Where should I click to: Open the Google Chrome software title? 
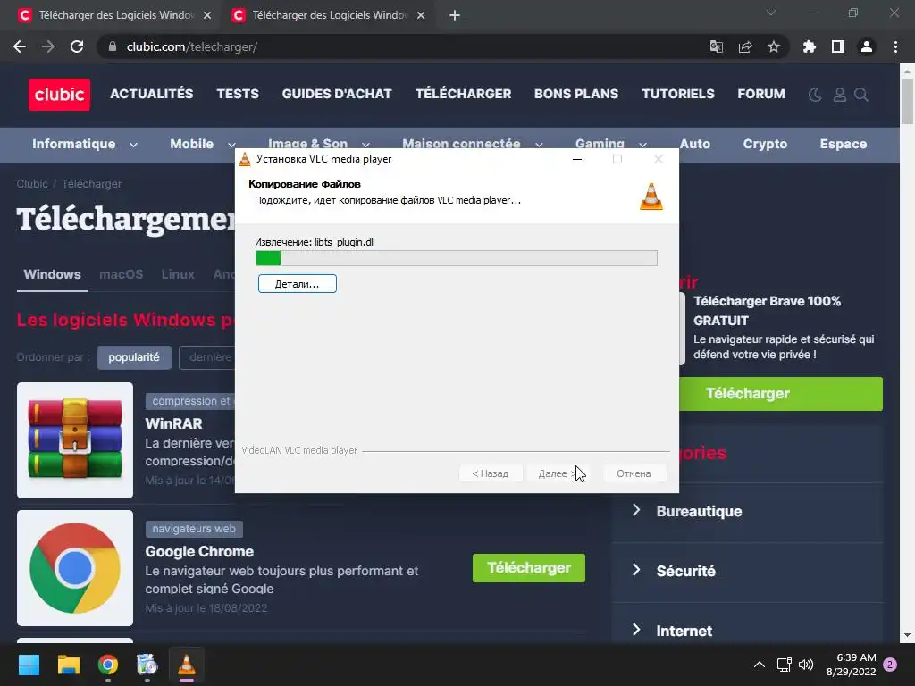tap(199, 551)
